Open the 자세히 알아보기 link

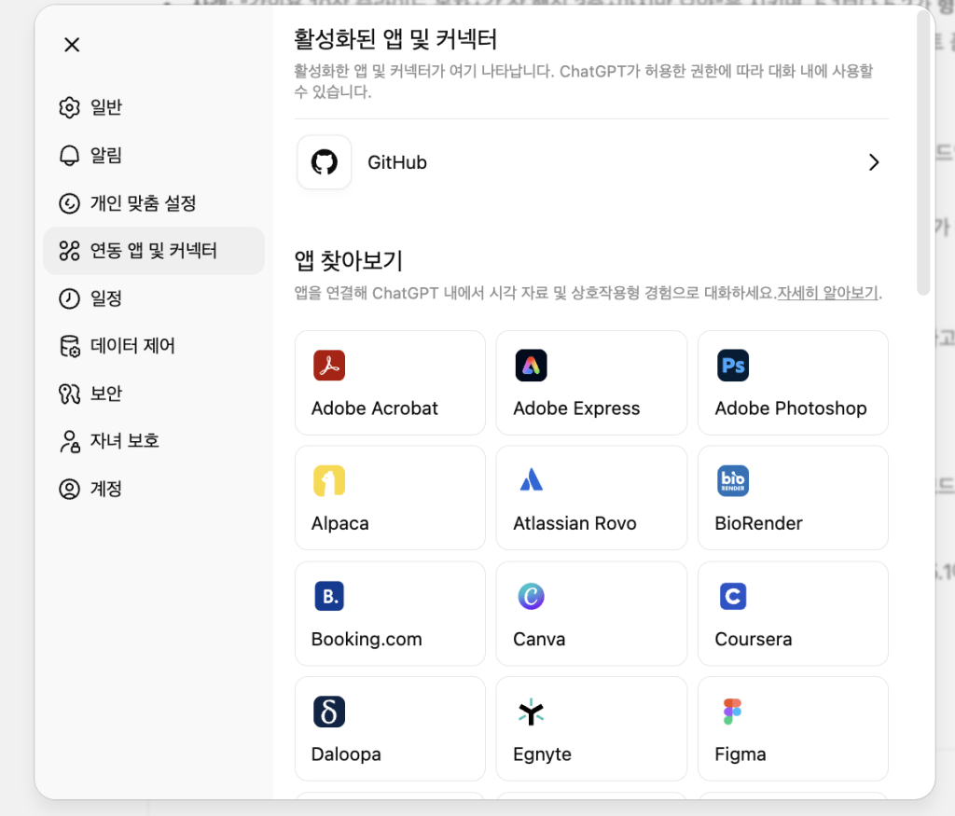click(828, 293)
